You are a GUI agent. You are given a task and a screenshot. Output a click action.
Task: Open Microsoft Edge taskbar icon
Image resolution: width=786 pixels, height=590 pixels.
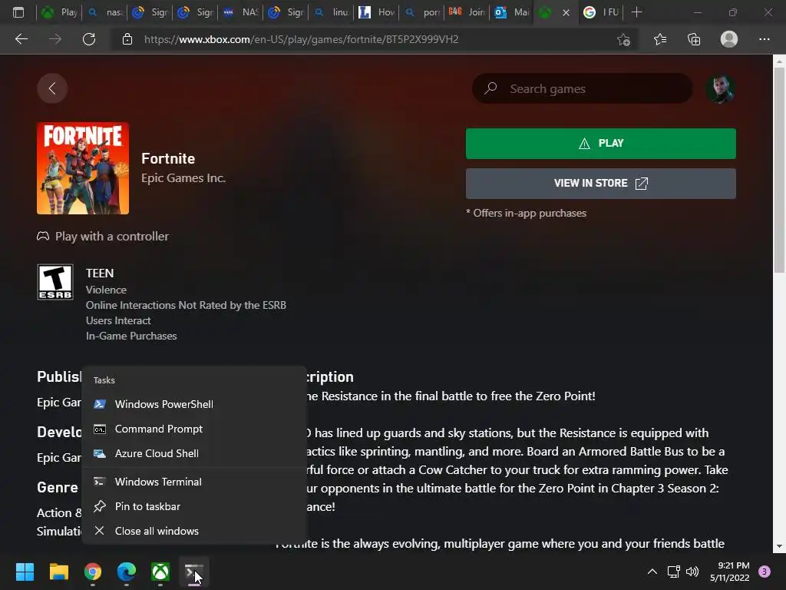click(x=127, y=572)
